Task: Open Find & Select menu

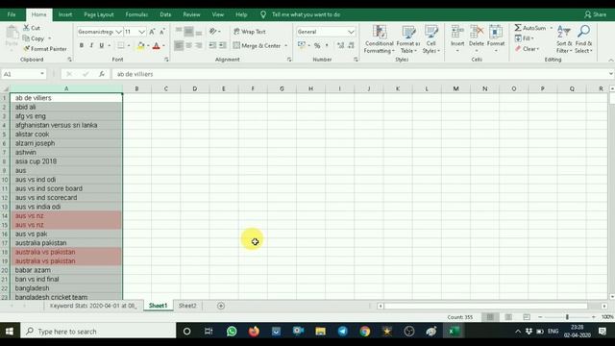Action: [583, 39]
